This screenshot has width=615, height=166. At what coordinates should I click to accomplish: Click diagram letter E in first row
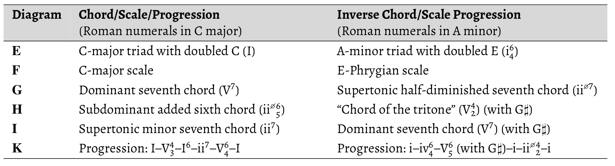(x=16, y=51)
